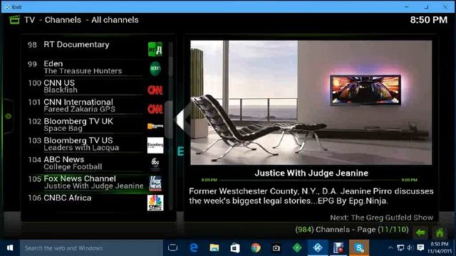Click the Eden channel logo

point(155,69)
